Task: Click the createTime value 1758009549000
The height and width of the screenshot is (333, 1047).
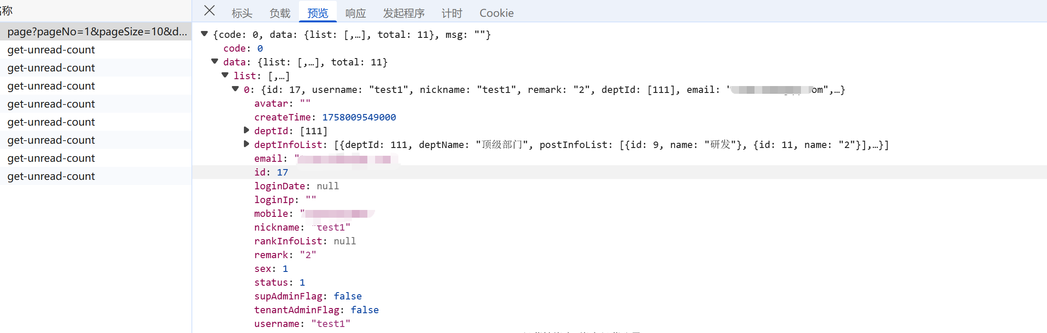Action: pos(359,117)
